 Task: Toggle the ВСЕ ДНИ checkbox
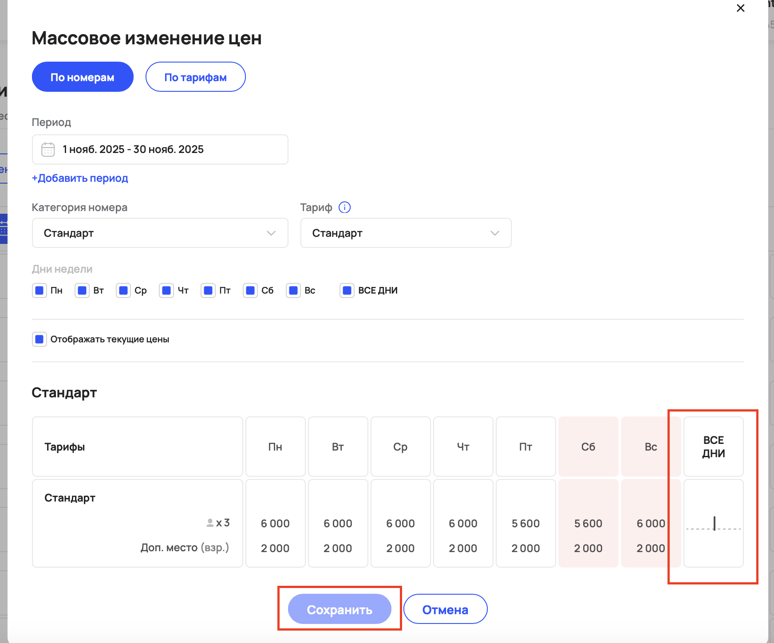coord(347,290)
